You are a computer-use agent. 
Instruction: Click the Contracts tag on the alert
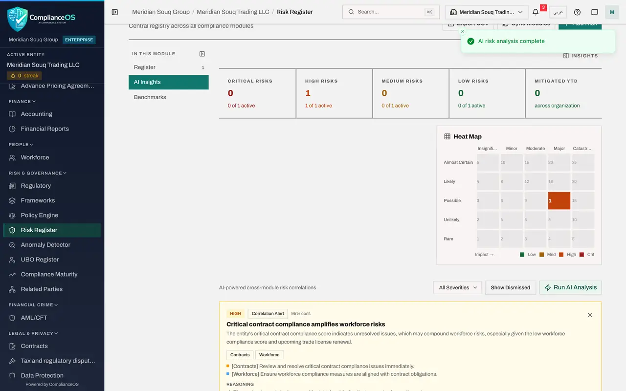(240, 355)
